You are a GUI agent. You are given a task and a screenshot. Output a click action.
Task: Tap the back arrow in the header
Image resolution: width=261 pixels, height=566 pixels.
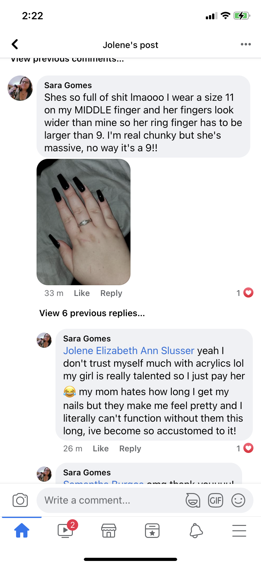point(15,45)
